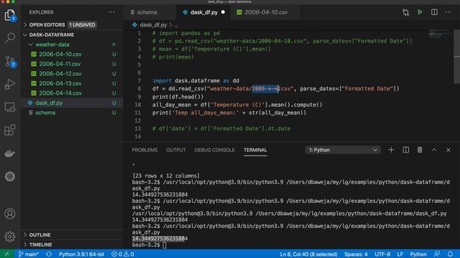Viewport: 460px width, 258px height.
Task: Show errors and warnings count in status bar
Action: point(123,254)
